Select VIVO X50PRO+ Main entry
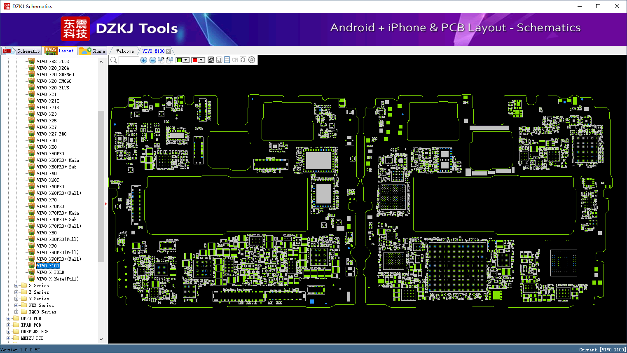The width and height of the screenshot is (627, 353). pyautogui.click(x=58, y=160)
